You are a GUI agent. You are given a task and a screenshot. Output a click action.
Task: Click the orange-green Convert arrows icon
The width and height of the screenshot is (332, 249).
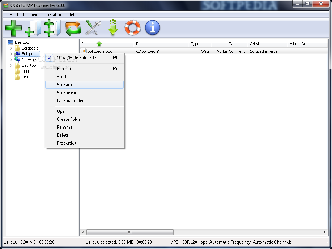point(73,28)
